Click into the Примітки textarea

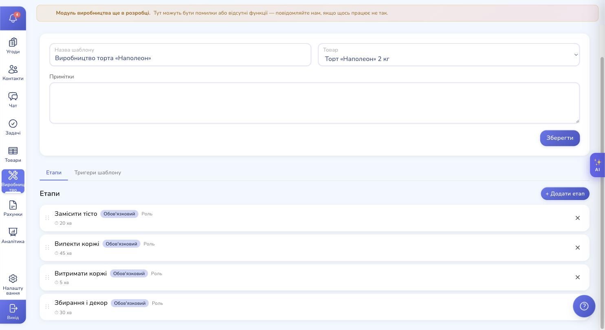click(x=315, y=103)
